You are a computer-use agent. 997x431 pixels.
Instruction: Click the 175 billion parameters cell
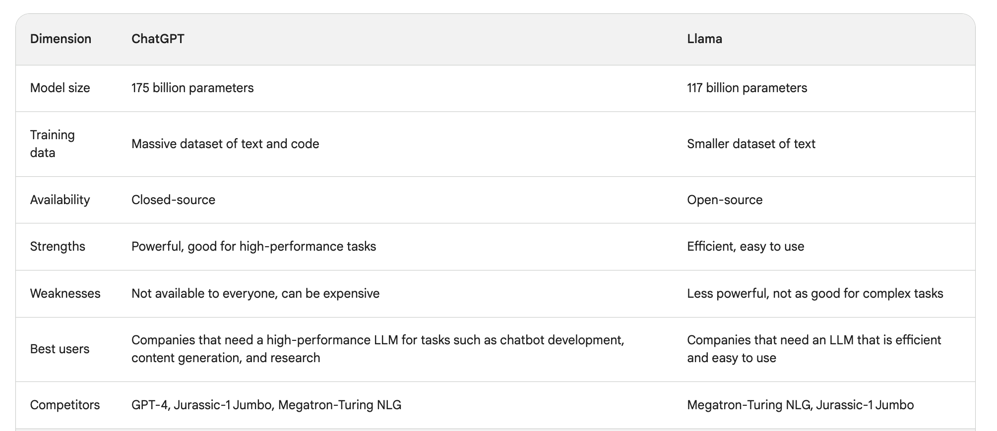tap(192, 88)
